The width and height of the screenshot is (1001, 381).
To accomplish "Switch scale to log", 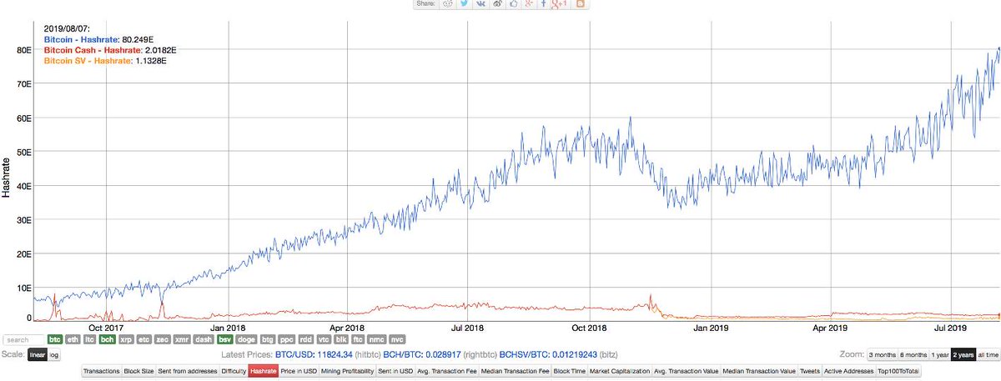I will pyautogui.click(x=53, y=355).
